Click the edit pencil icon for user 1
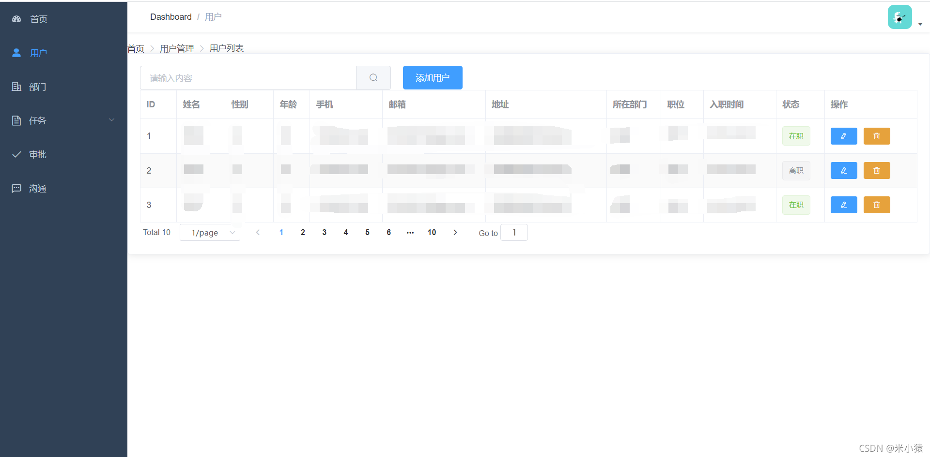This screenshot has height=457, width=930. point(843,136)
